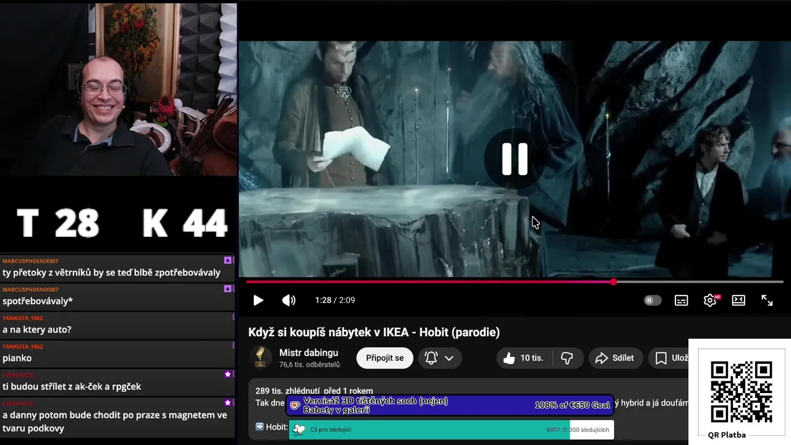This screenshot has height=445, width=791.
Task: Expand the notification bell dropdown
Action: tap(440, 358)
